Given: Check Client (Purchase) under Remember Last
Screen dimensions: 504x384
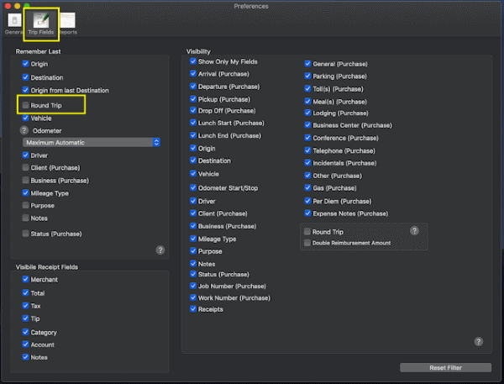Looking at the screenshot, I should (25, 168).
